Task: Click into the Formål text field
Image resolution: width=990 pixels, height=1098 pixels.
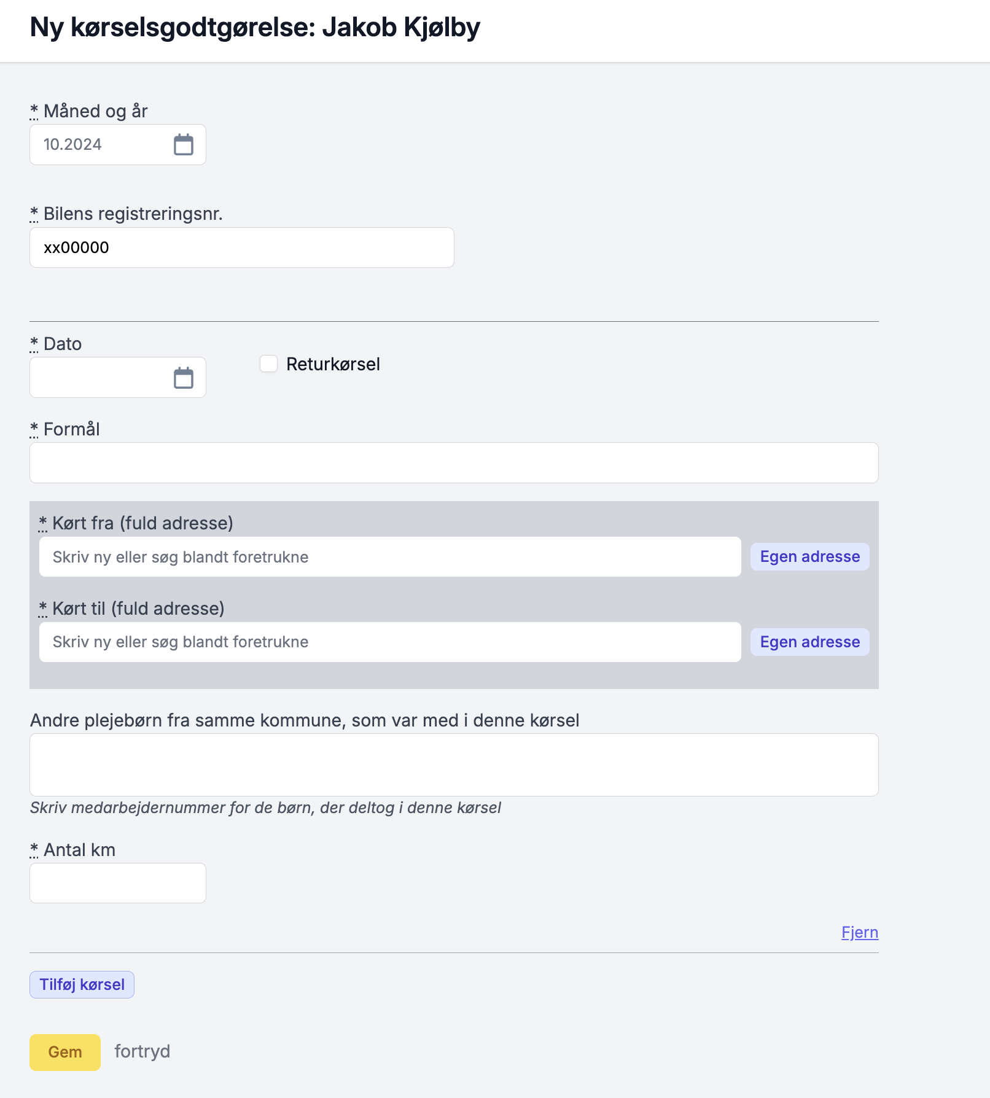Action: 453,462
